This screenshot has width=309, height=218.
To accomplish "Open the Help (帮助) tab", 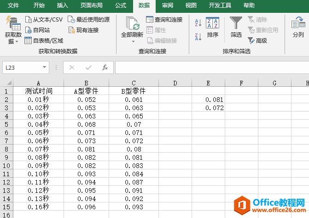I will click(249, 6).
